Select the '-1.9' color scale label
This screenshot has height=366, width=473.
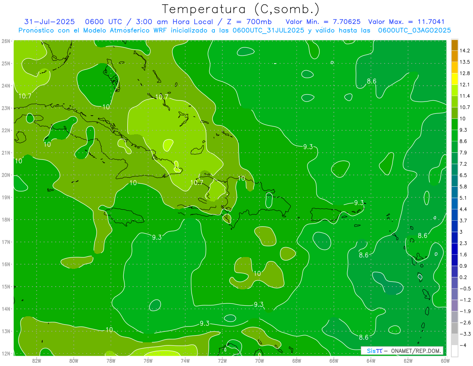(465, 311)
